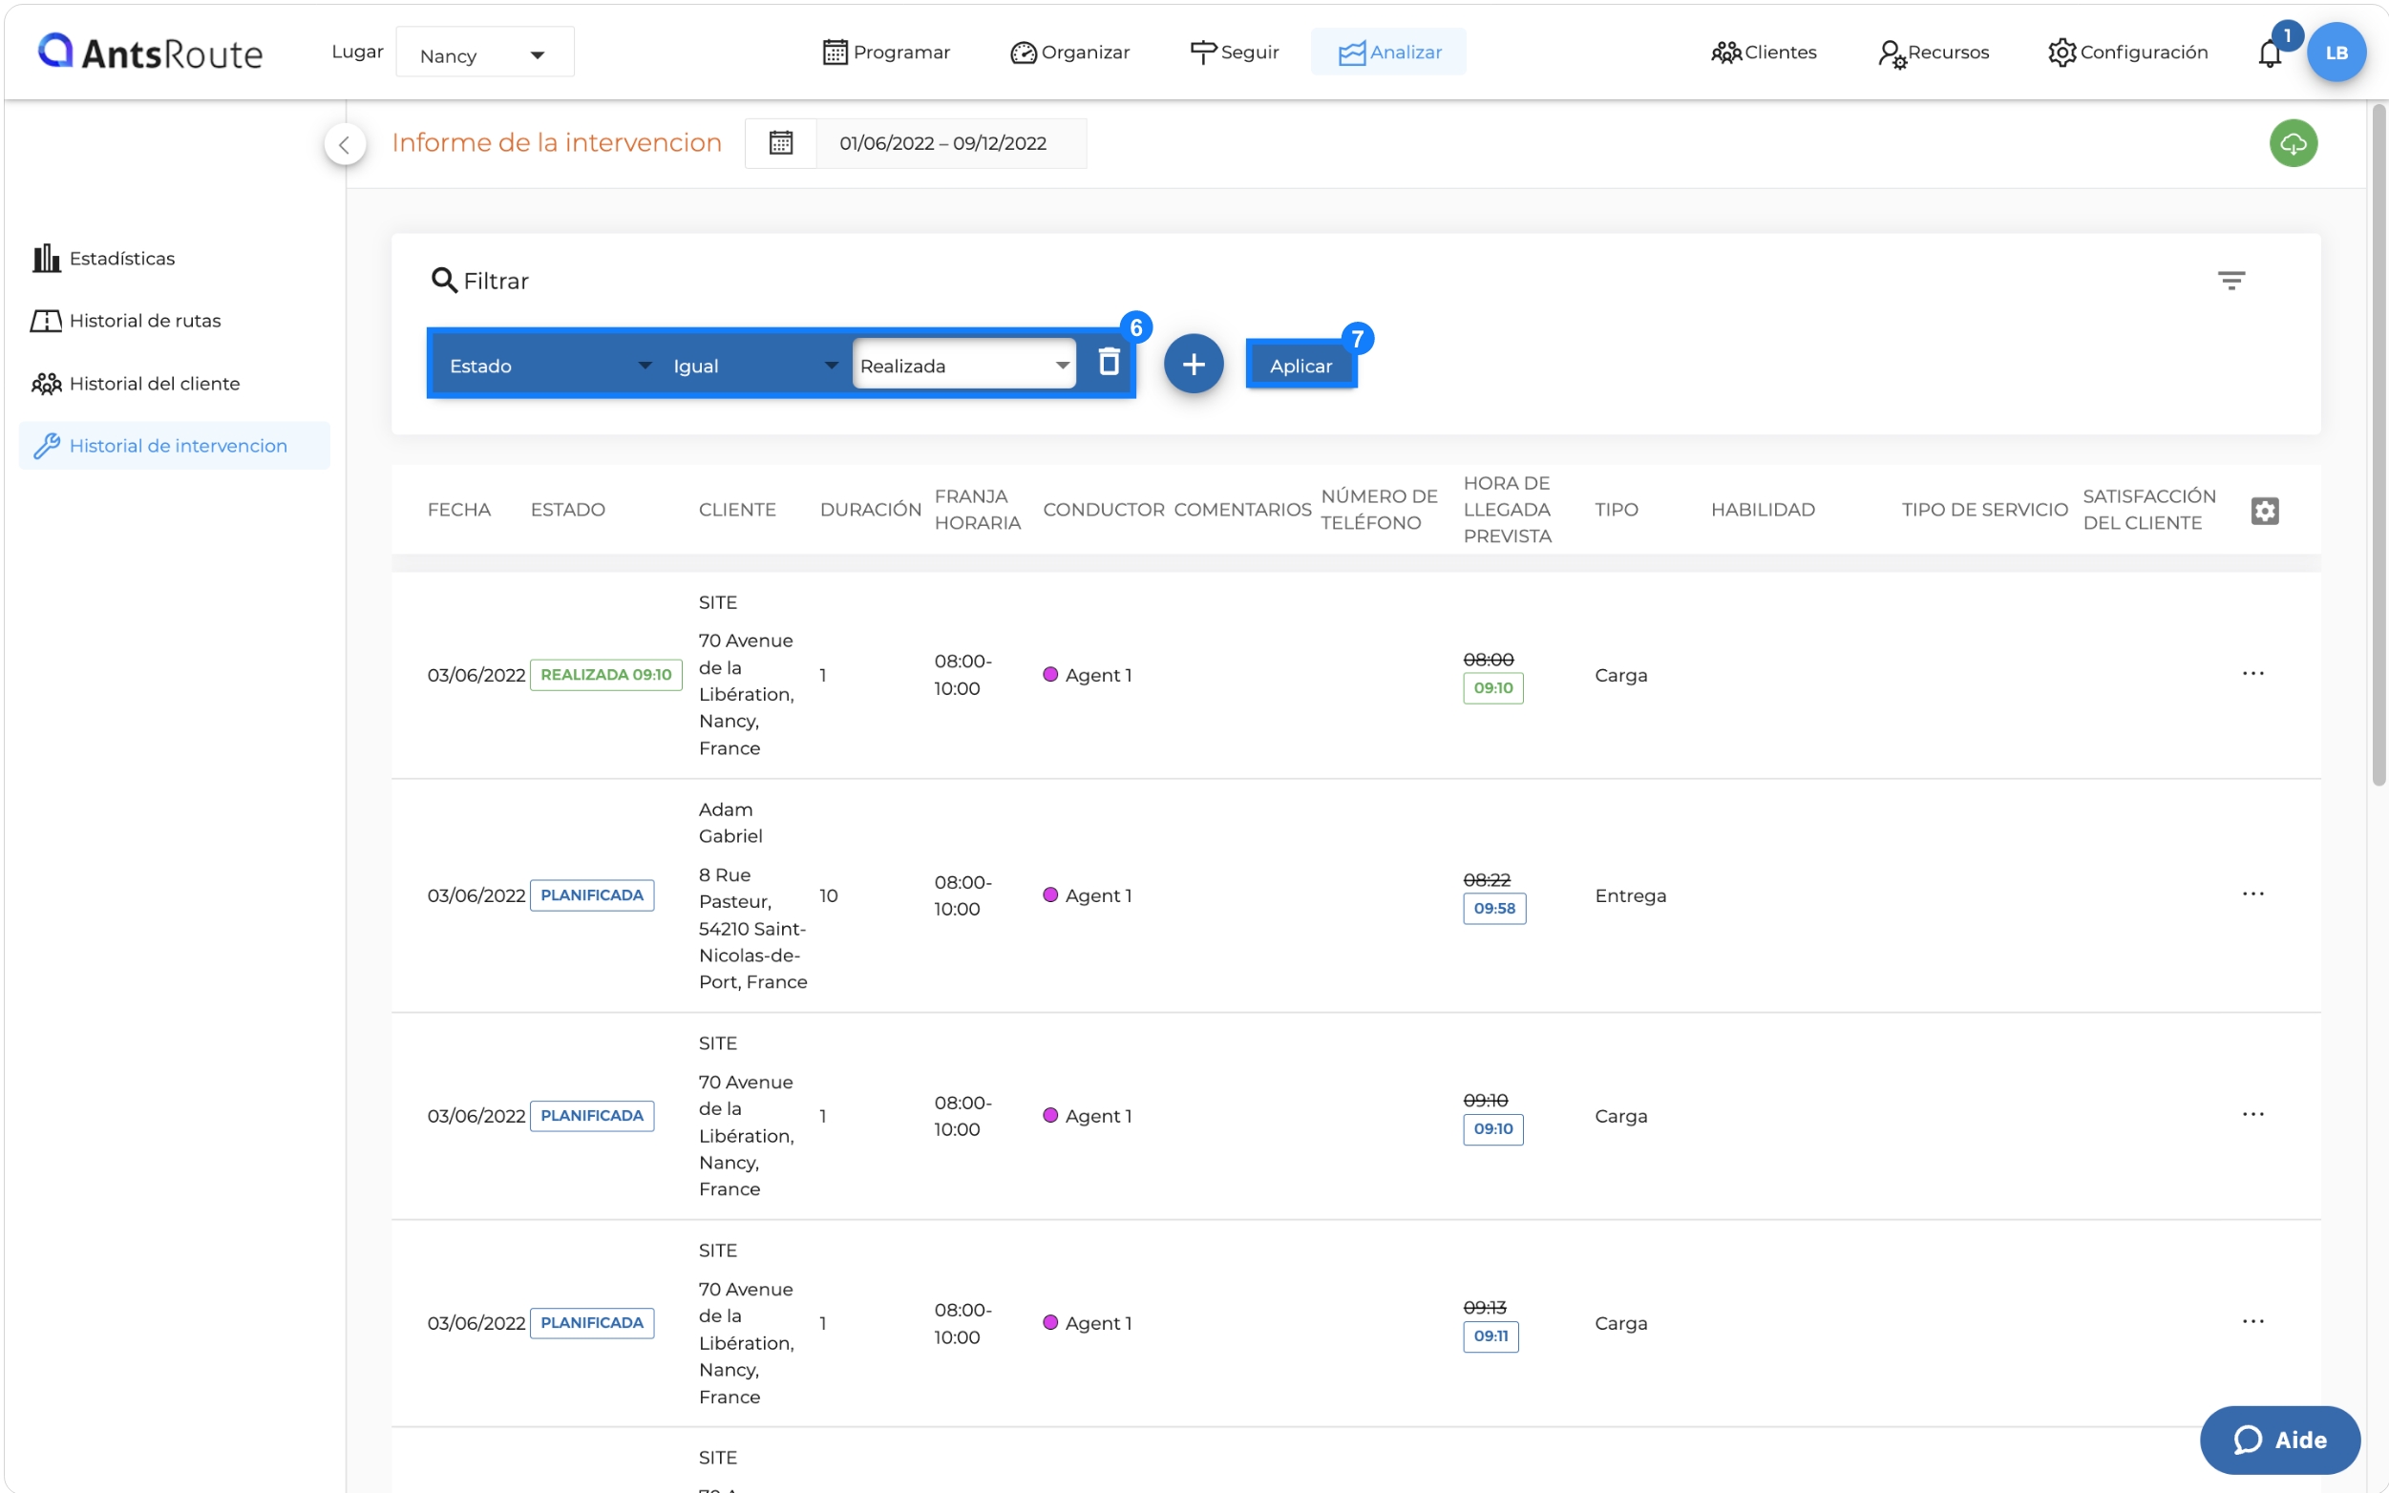Open the three-dots menu for the 09:10 planned Carga row
Image resolution: width=2389 pixels, height=1493 pixels.
2252,1114
